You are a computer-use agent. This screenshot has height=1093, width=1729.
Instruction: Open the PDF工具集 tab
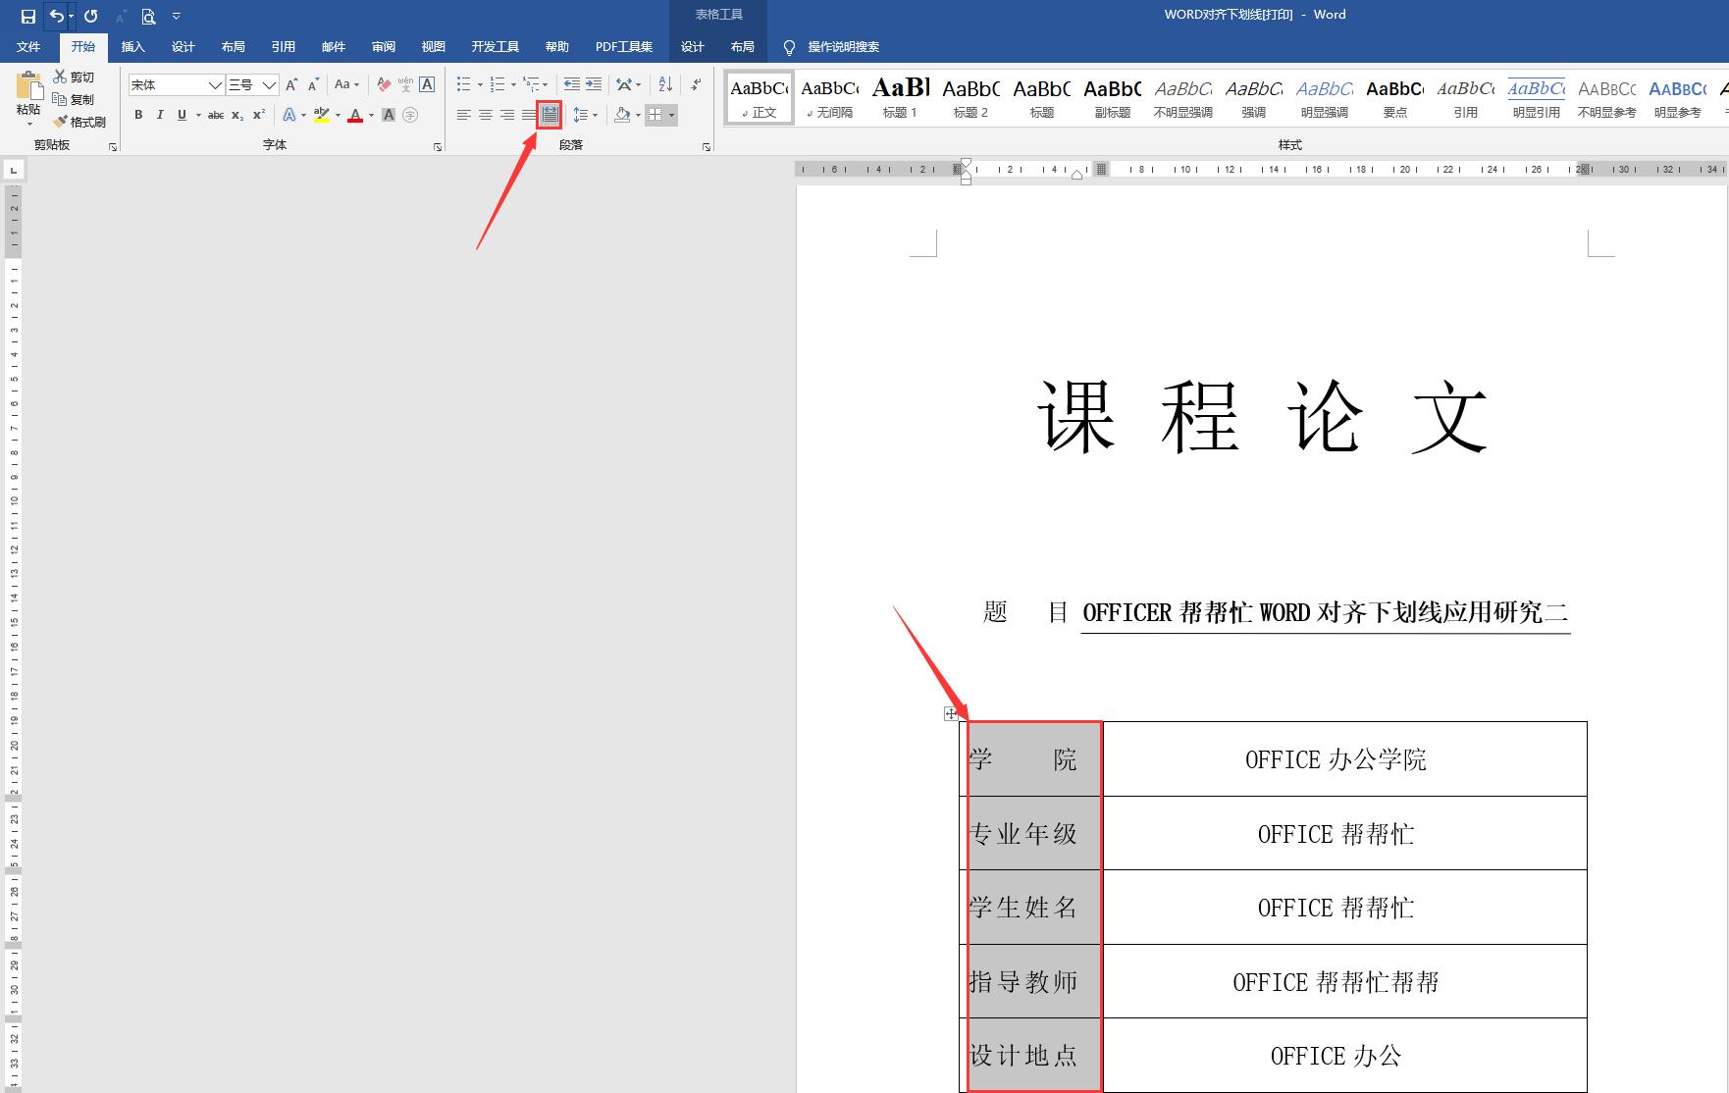[x=623, y=47]
